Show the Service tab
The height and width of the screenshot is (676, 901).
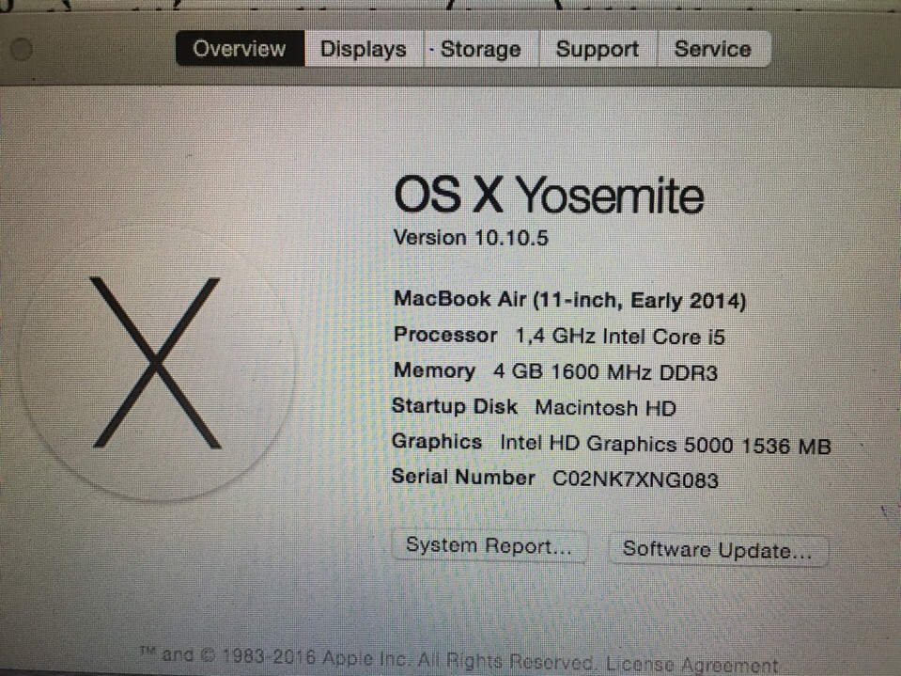[x=713, y=49]
